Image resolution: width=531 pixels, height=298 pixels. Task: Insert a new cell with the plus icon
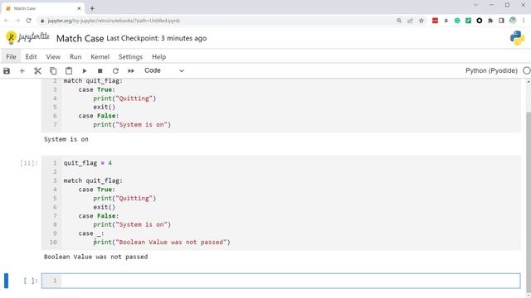[22, 71]
